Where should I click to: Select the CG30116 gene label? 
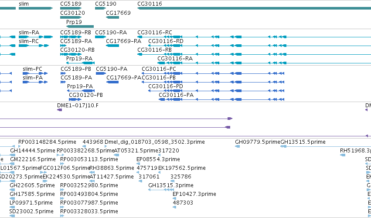[150, 4]
